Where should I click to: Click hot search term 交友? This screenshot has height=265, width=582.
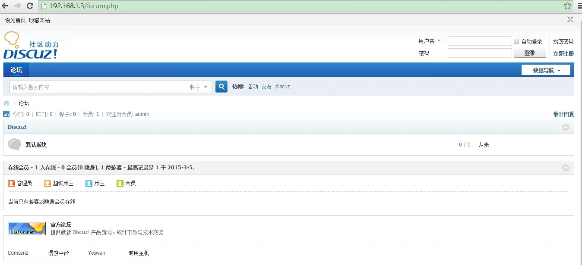pos(266,87)
